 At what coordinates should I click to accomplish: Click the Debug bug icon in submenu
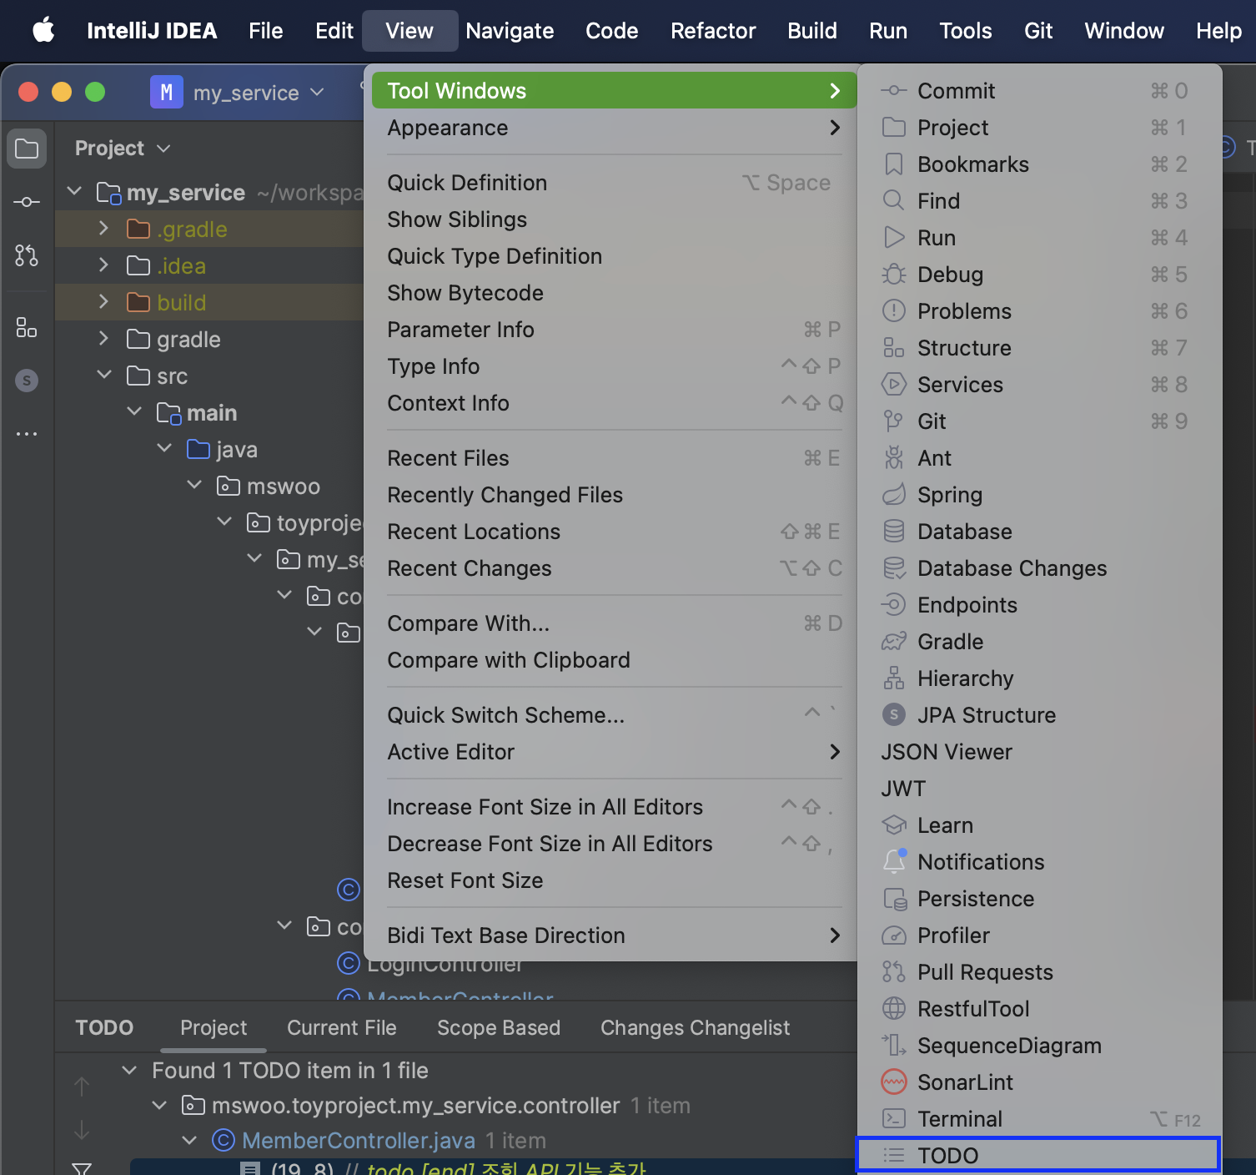[x=894, y=275]
